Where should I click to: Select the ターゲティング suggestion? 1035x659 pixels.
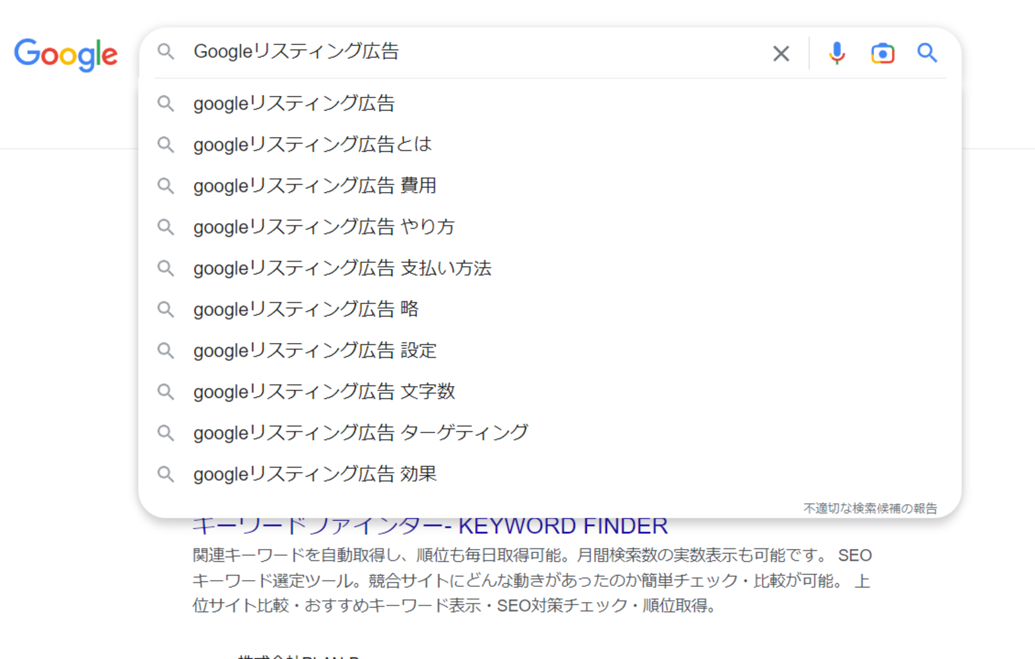(x=360, y=432)
